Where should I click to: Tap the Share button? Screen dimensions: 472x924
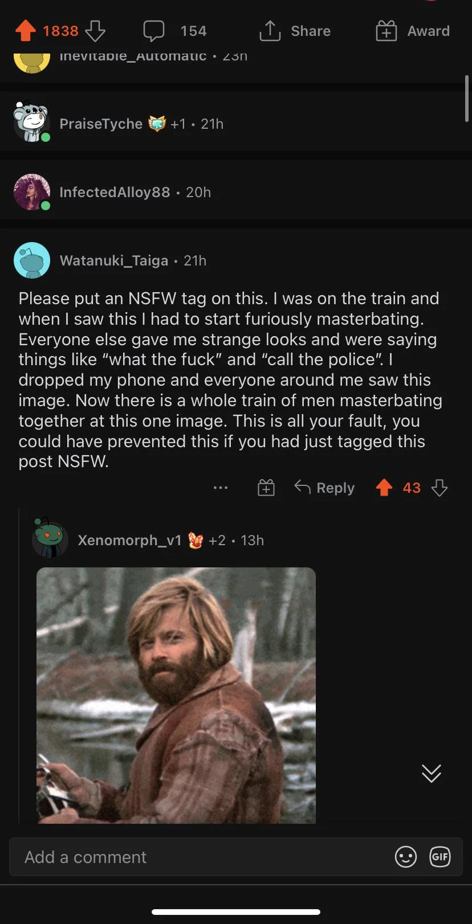pyautogui.click(x=295, y=31)
